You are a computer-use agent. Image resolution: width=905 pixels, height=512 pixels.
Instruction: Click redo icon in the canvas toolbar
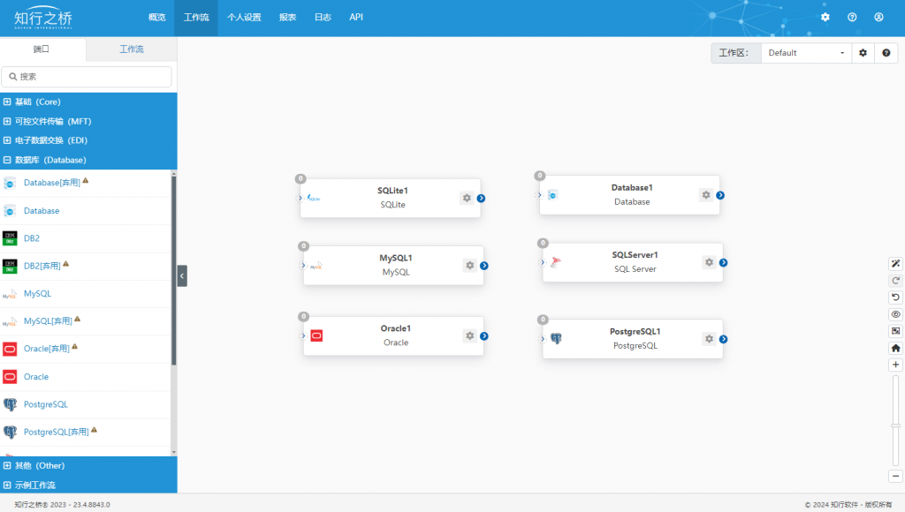click(x=896, y=281)
